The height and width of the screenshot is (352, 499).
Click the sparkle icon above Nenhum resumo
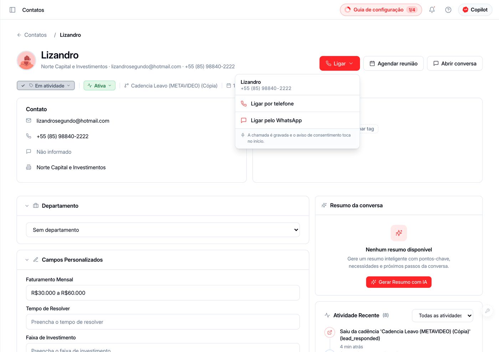399,233
